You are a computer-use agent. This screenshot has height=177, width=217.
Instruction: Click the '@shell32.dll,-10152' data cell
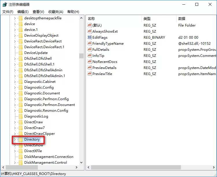tap(194, 44)
